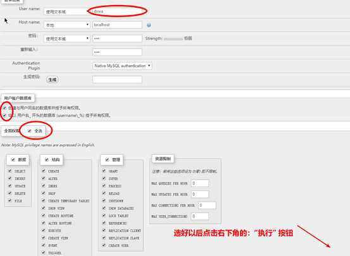Click the 生成 generate password button
The width and height of the screenshot is (350, 256).
pos(52,80)
